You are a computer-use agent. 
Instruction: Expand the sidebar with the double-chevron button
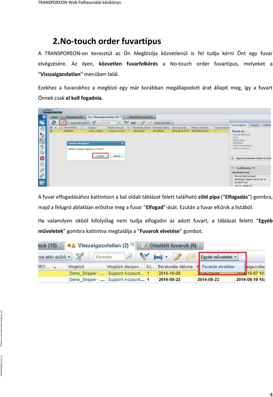click(44, 117)
